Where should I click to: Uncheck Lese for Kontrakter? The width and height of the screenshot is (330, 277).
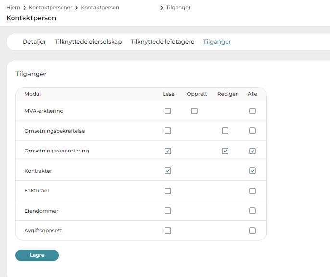pos(168,171)
